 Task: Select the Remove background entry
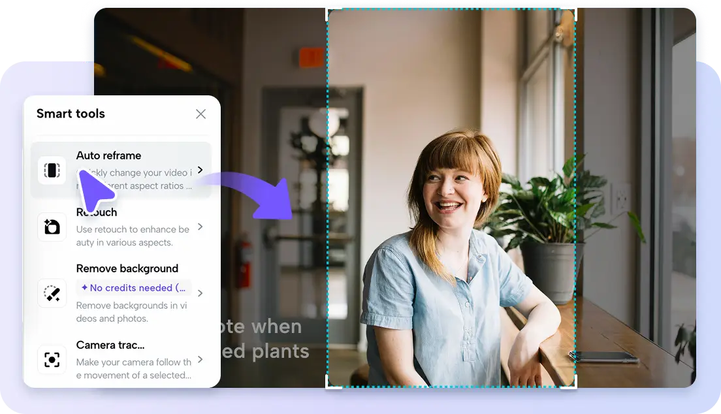tap(127, 268)
